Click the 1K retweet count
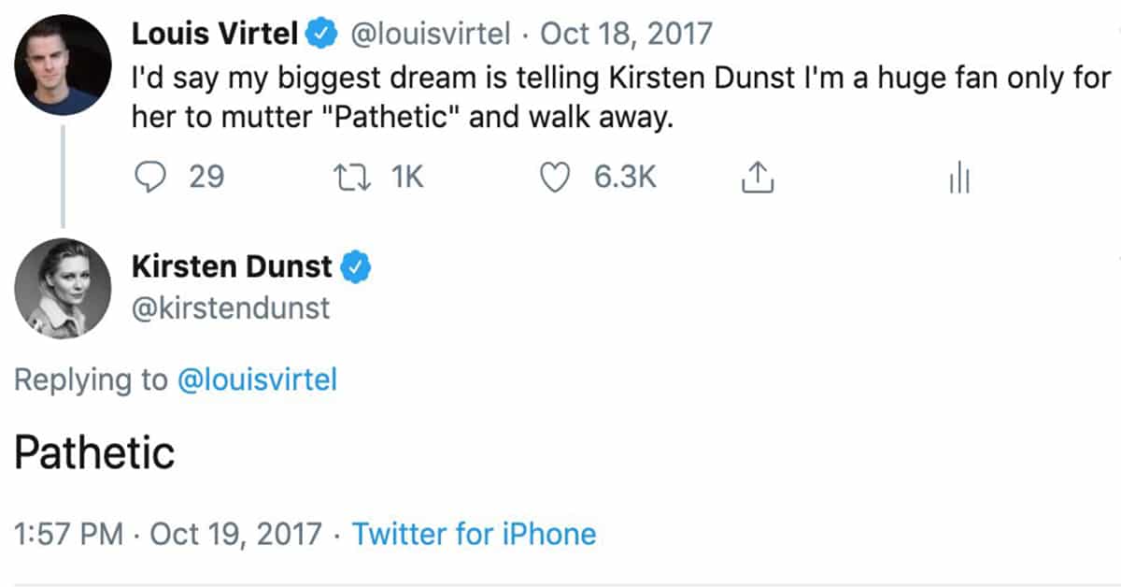 (x=406, y=177)
